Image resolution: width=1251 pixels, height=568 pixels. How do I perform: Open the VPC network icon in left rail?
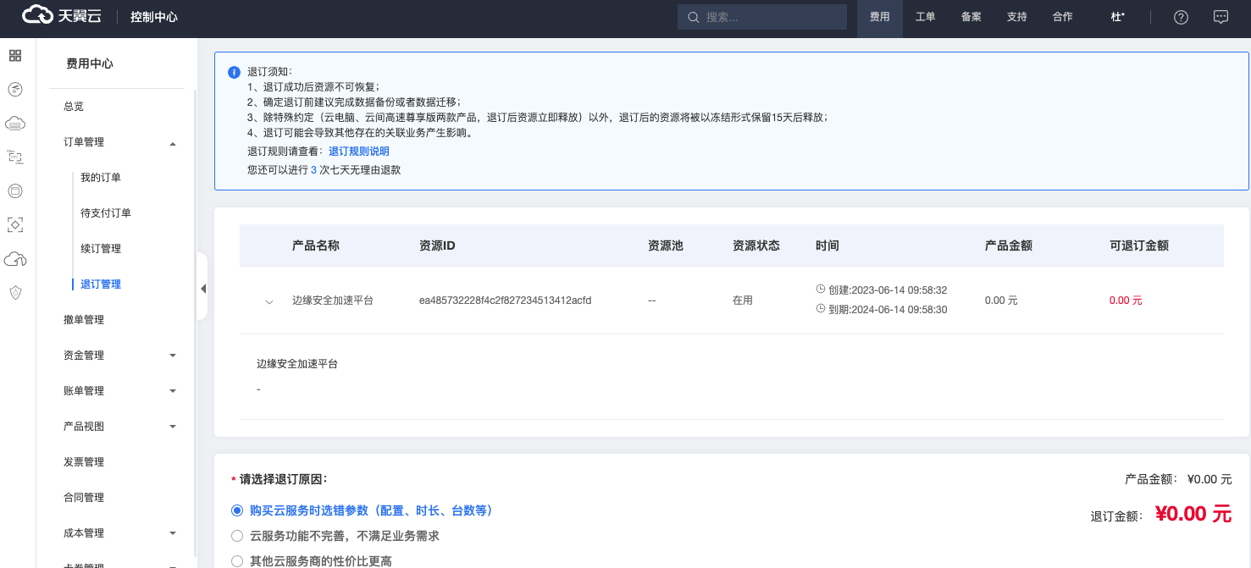tap(15, 157)
